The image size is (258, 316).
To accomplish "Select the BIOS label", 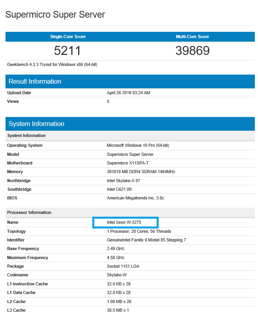I will click(x=12, y=198).
